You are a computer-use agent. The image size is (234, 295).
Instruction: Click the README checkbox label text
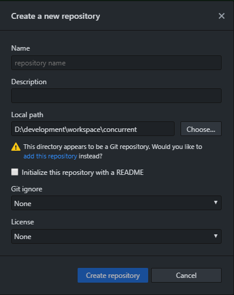(82, 173)
